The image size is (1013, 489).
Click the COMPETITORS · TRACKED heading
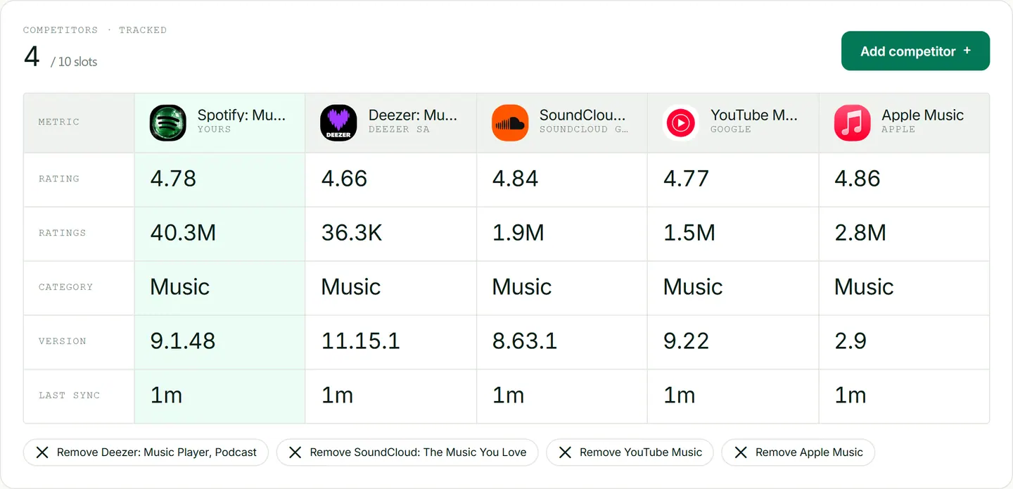coord(95,30)
